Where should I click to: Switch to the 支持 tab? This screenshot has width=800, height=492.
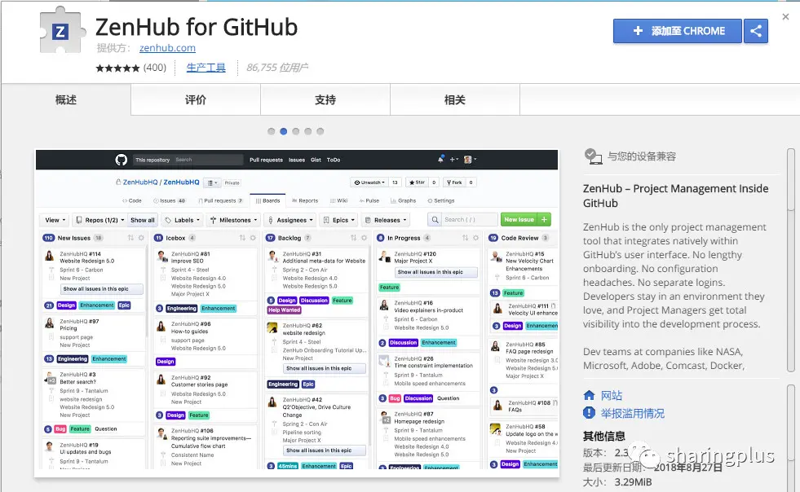325,100
